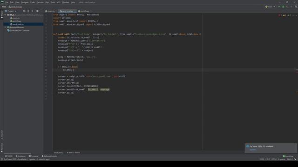Image resolution: width=298 pixels, height=167 pixels.
Task: Click the Search Everywhere magnifier icon
Action: [296, 6]
